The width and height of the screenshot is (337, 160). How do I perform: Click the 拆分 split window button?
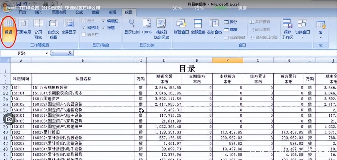[230, 22]
